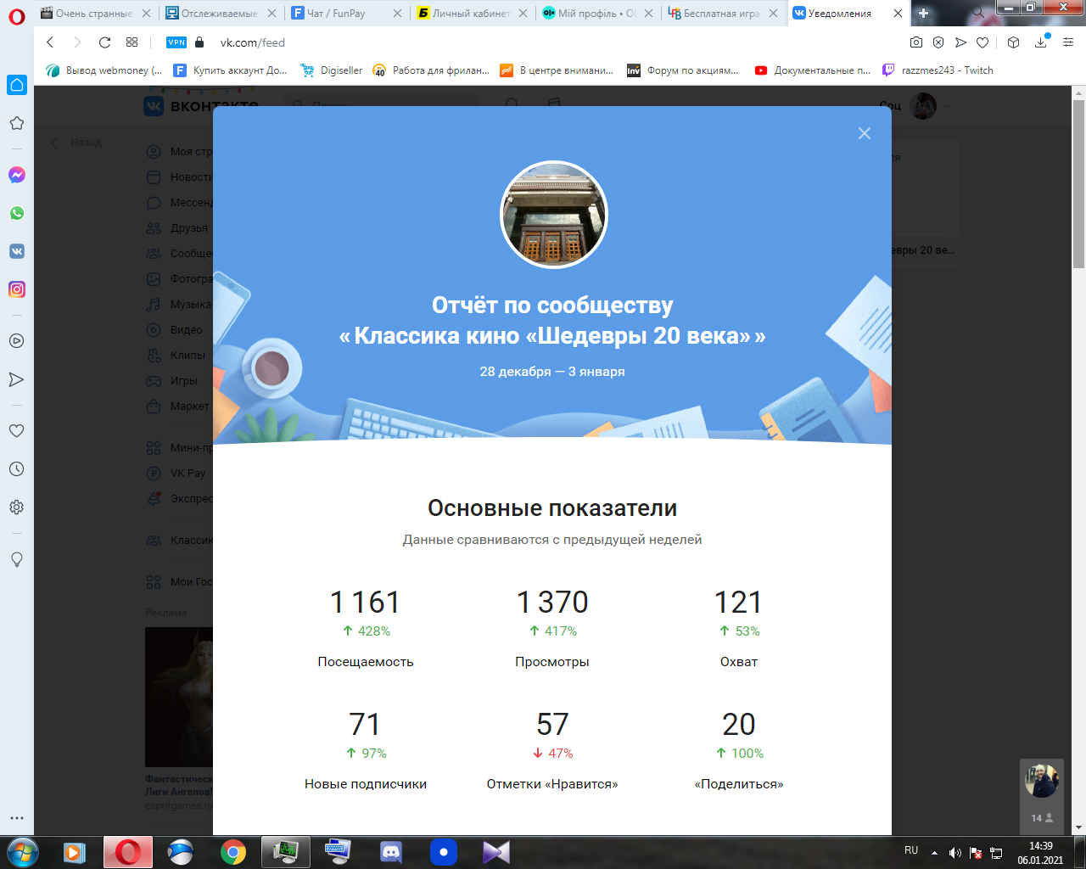Viewport: 1086px width, 869px height.
Task: Add page to bookmarks heart icon
Action: [982, 42]
